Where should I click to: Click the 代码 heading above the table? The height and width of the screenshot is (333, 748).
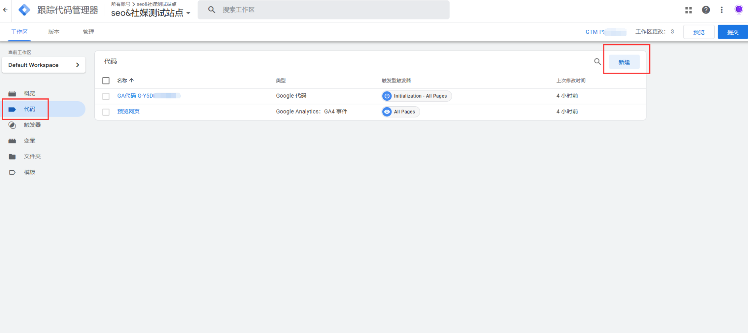(111, 61)
